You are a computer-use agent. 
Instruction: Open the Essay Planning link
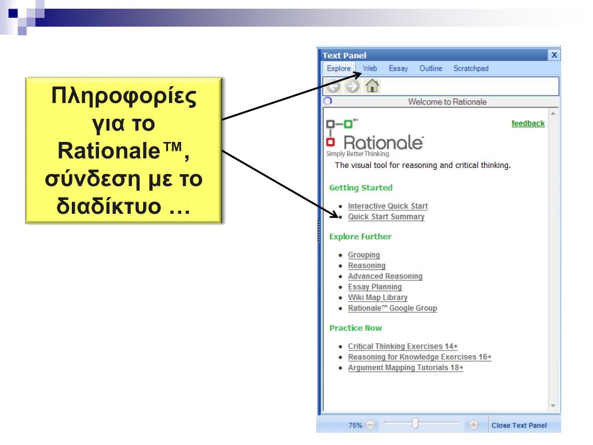click(375, 286)
